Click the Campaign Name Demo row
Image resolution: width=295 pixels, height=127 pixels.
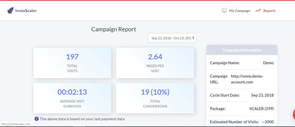point(242,63)
